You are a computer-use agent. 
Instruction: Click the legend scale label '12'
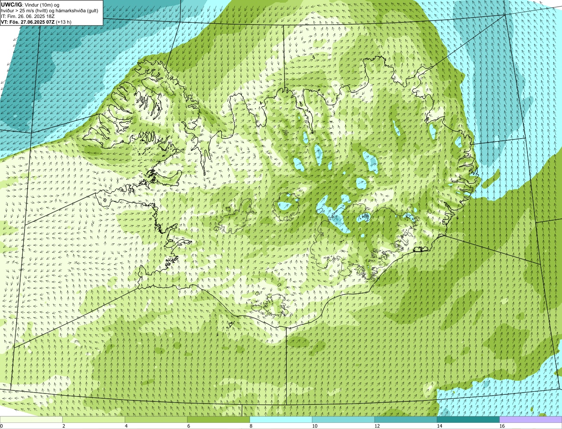coord(377,426)
